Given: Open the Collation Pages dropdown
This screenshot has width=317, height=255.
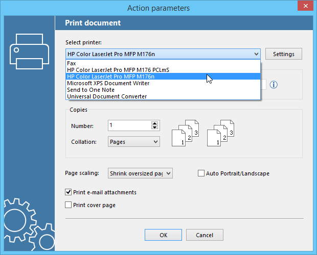Looking at the screenshot, I should click(x=134, y=142).
